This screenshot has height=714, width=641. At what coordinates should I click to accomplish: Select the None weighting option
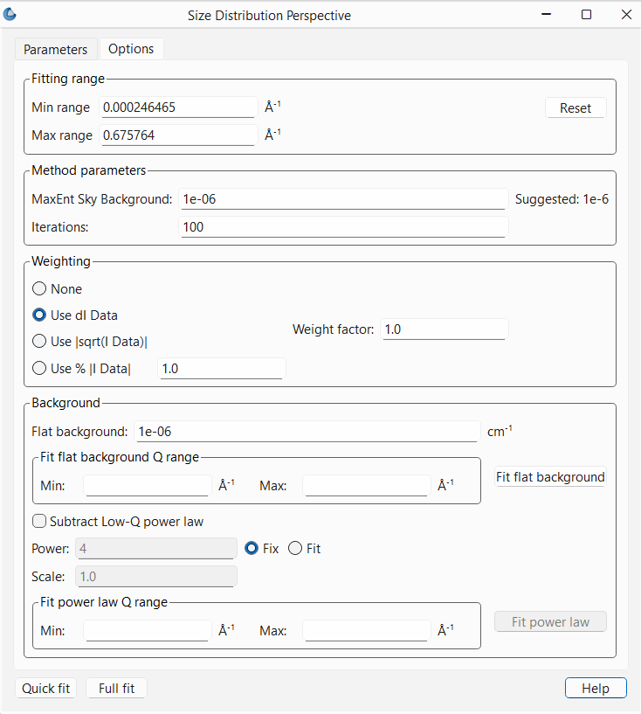tap(39, 289)
